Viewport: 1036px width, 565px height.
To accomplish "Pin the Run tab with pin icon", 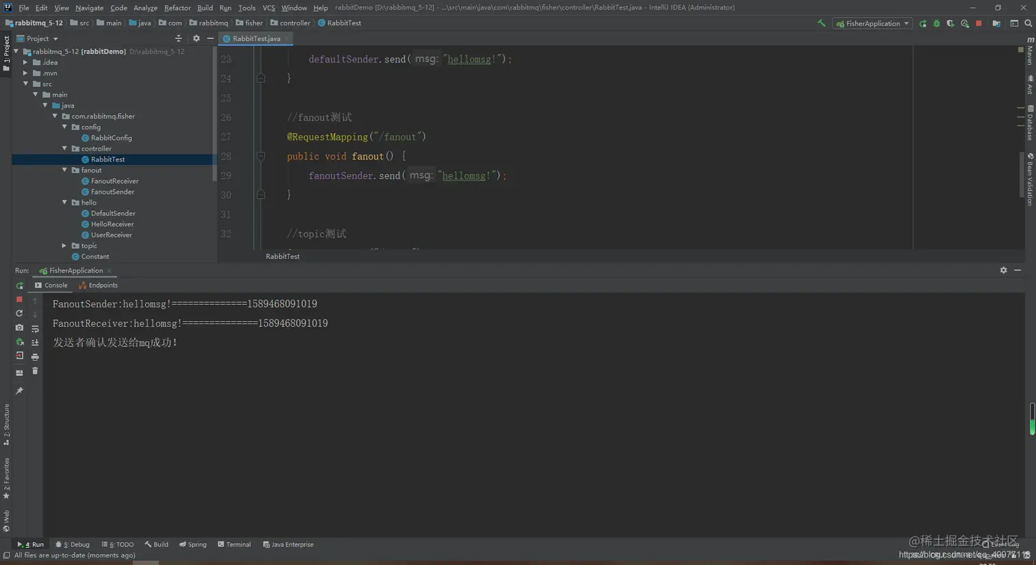I will click(x=19, y=391).
